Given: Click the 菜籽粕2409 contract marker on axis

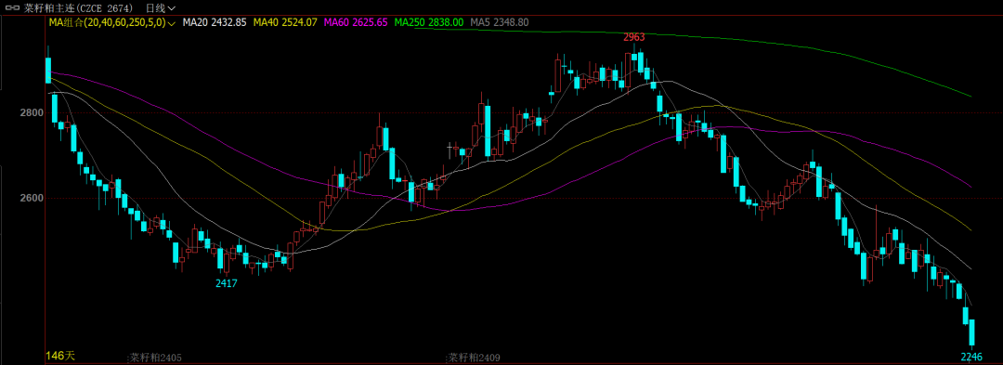Looking at the screenshot, I should pyautogui.click(x=475, y=358).
